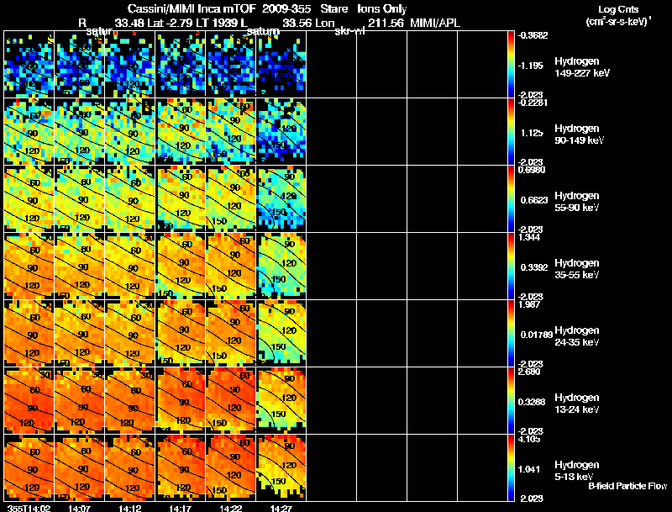Click the 'B-field Particle Flow' caption
This screenshot has width=672, height=512.
pyautogui.click(x=627, y=486)
